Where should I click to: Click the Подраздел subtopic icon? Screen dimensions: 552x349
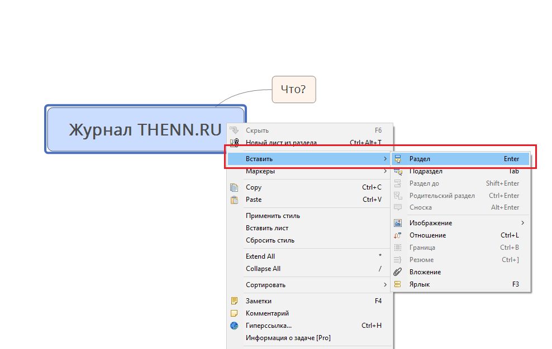pos(398,171)
